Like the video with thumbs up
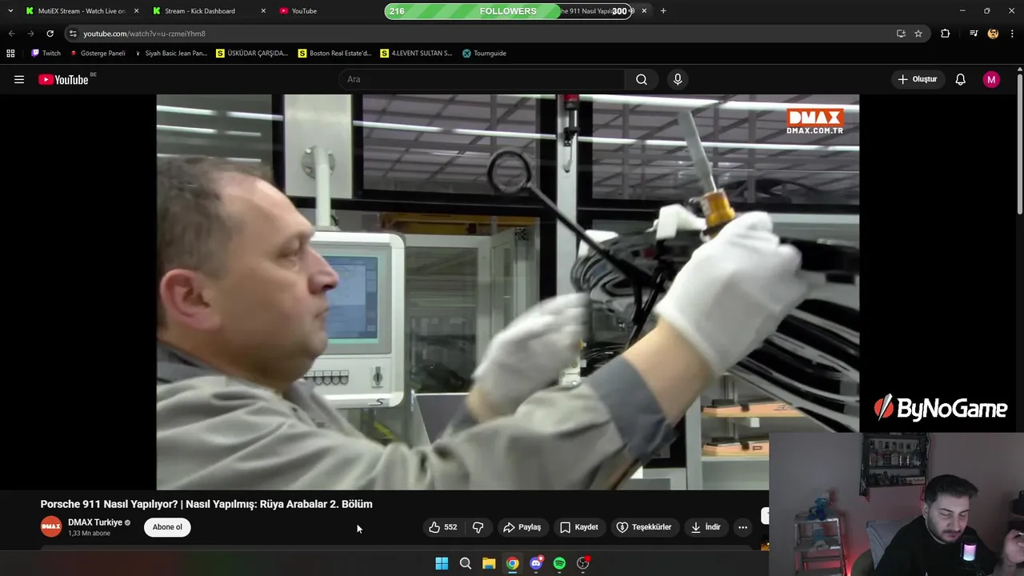Screen dimensions: 1024x576 click(x=443, y=527)
